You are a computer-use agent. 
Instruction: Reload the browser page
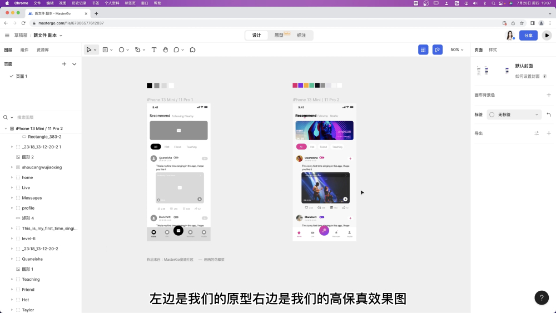[x=23, y=23]
